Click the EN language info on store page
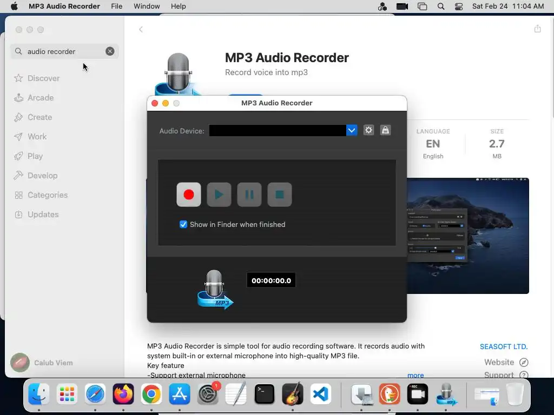554x415 pixels. pos(433,144)
